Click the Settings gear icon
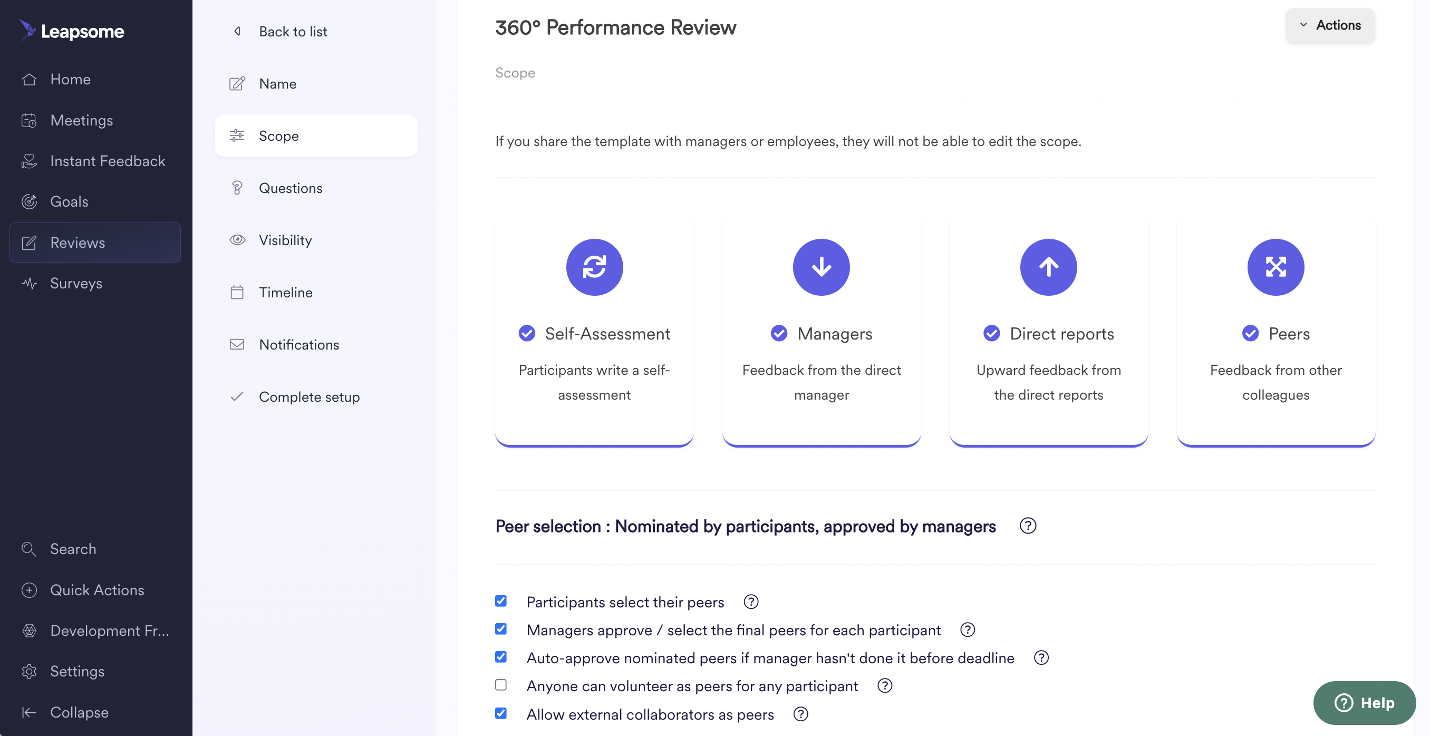The width and height of the screenshot is (1430, 736). (x=29, y=671)
